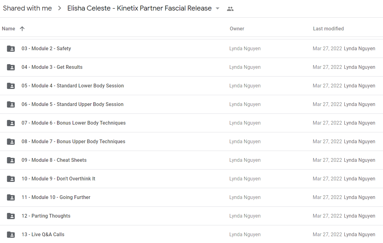Select 07 - Module 6 - Bonus Lower Body Techniques
383x243 pixels.
[191, 123]
